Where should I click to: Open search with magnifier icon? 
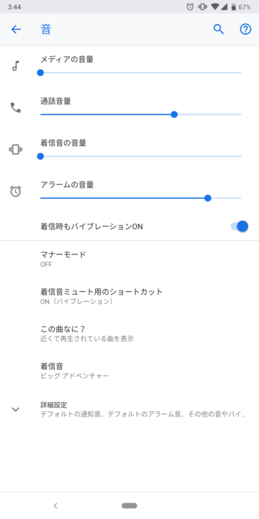219,29
